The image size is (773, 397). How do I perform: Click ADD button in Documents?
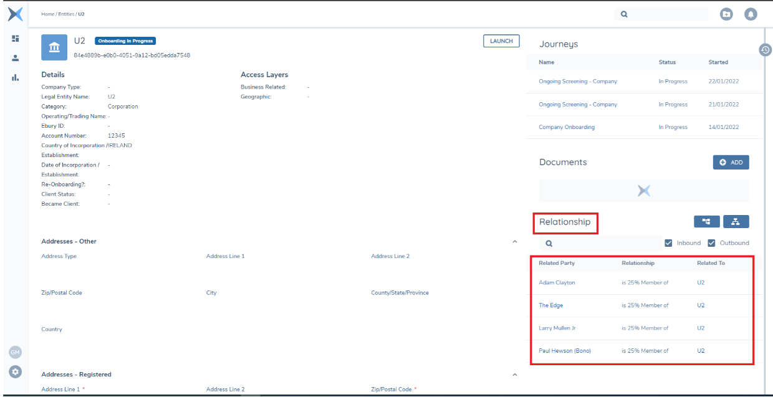coord(731,162)
